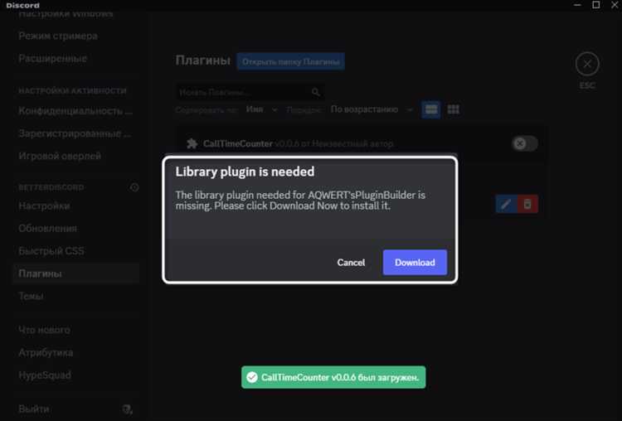This screenshot has height=421, width=622.
Task: Click the search magnifier icon
Action: 316,92
